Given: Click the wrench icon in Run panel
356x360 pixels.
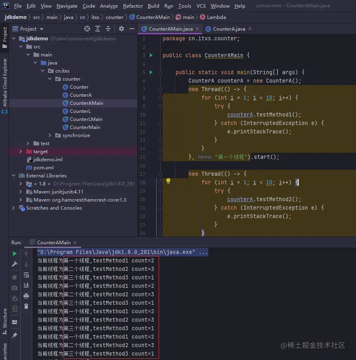Looking at the screenshot, I should (15, 264).
